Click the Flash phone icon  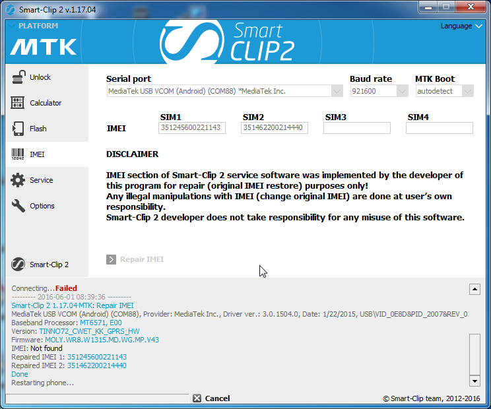pos(18,129)
